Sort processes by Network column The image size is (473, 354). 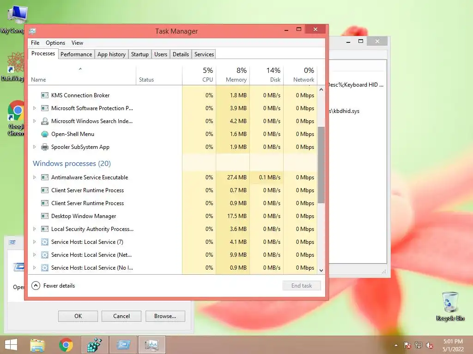300,75
